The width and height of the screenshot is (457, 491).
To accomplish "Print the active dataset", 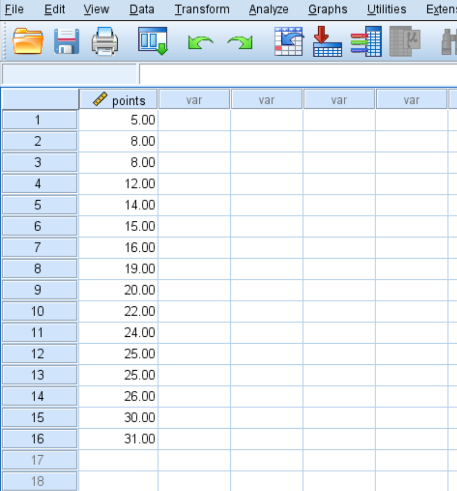I will point(106,42).
